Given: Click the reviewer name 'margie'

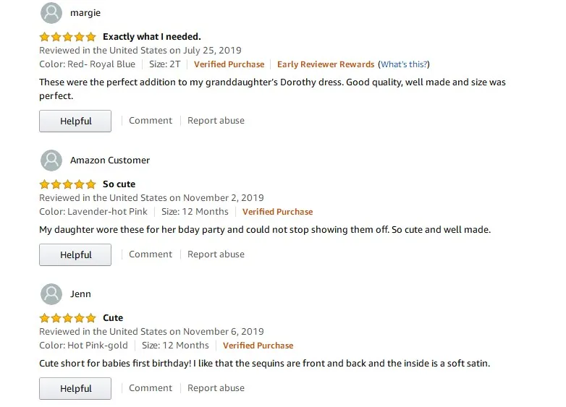Looking at the screenshot, I should pos(85,13).
